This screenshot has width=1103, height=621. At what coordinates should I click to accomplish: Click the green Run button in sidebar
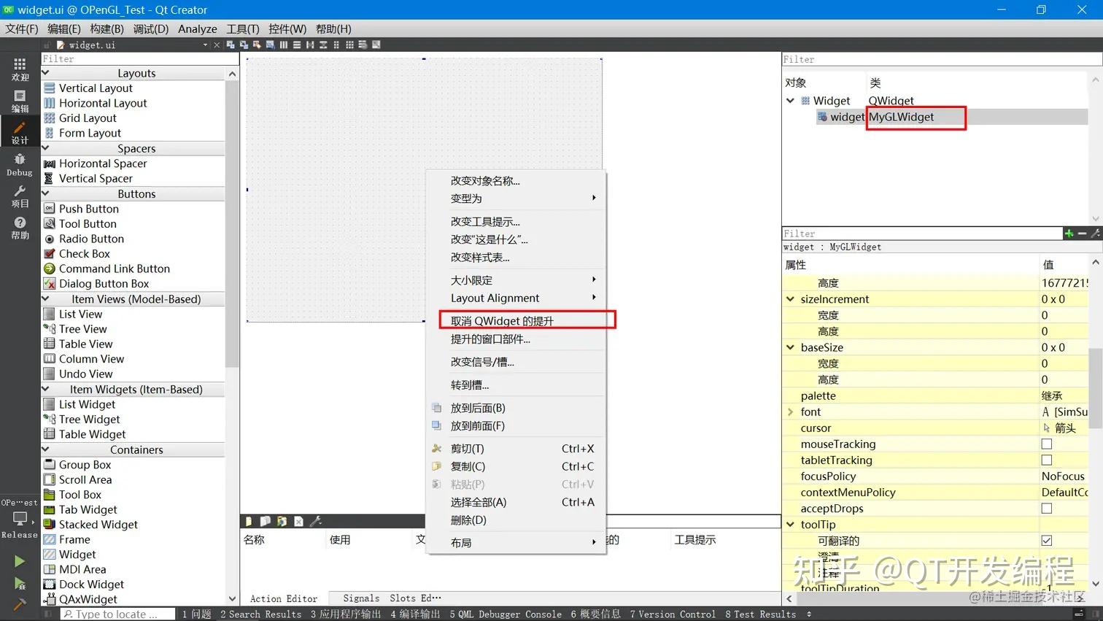click(19, 560)
